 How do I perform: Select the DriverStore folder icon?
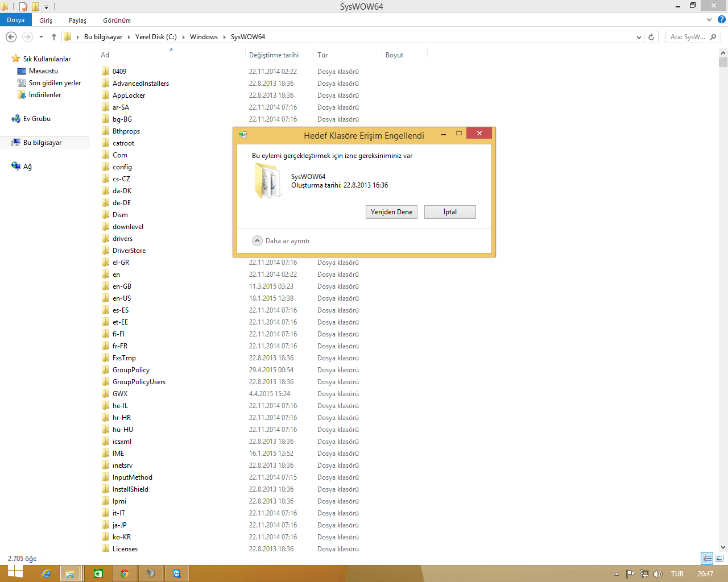coord(106,251)
